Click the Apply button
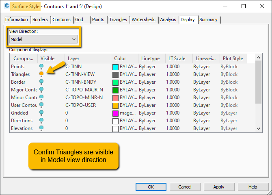Viewport: 272px width, 195px height. (x=219, y=187)
